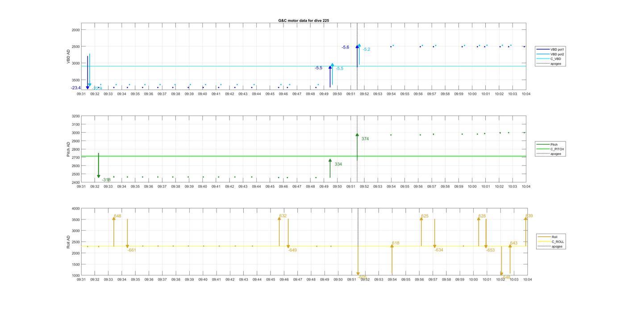
Task: Click 'apogee' in the Pitch legend
Action: click(549, 154)
